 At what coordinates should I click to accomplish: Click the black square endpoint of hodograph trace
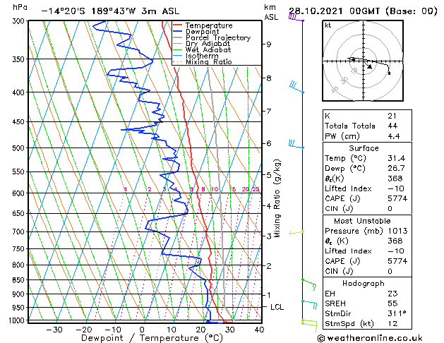pos(390,73)
